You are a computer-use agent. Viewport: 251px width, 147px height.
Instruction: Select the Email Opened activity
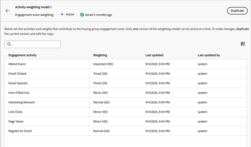[18, 83]
